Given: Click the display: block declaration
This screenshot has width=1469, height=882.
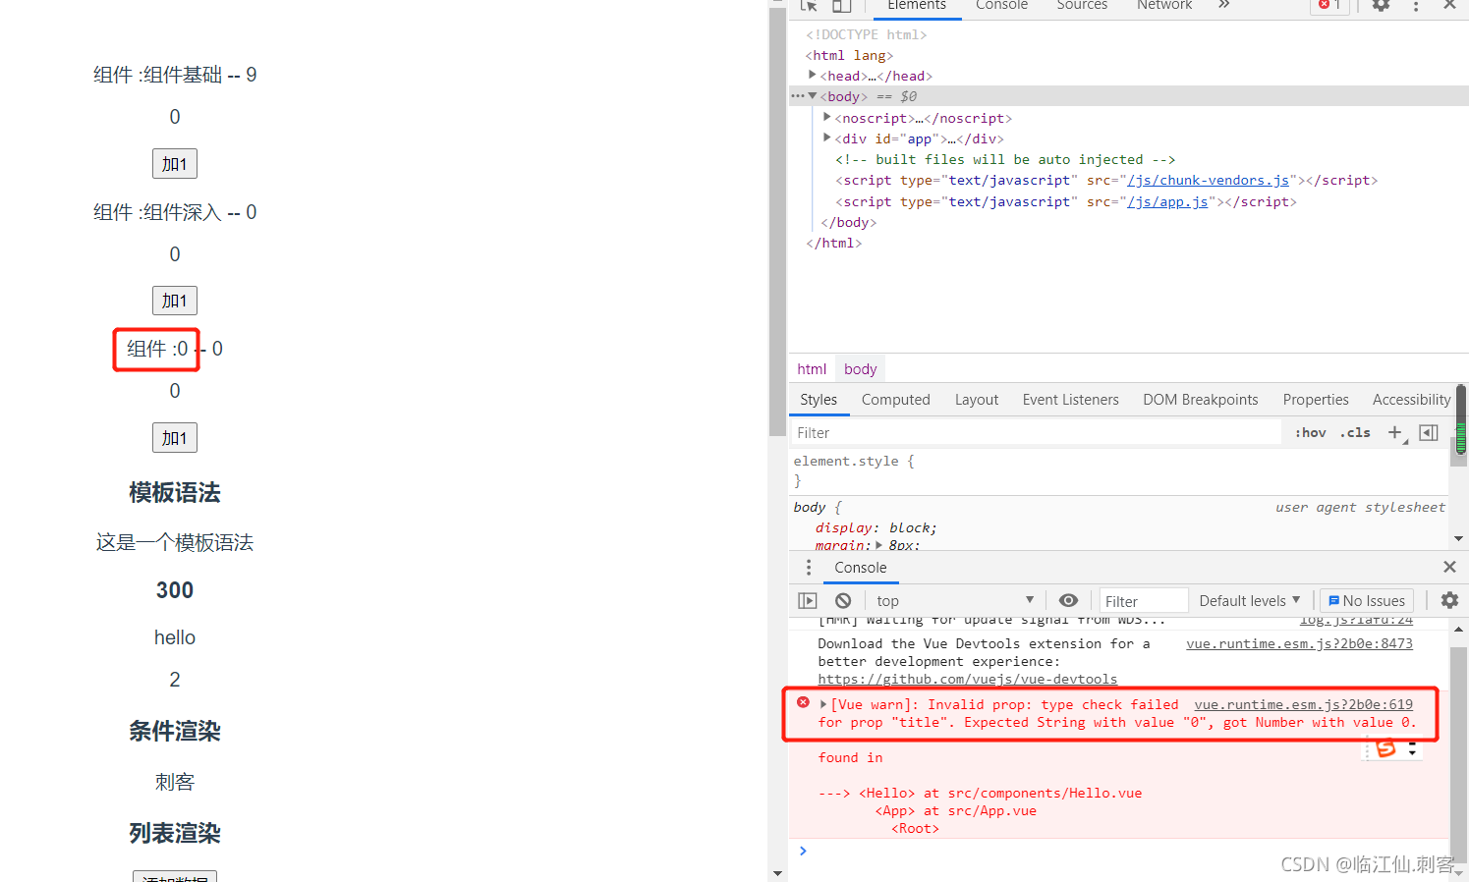Looking at the screenshot, I should click(x=876, y=527).
